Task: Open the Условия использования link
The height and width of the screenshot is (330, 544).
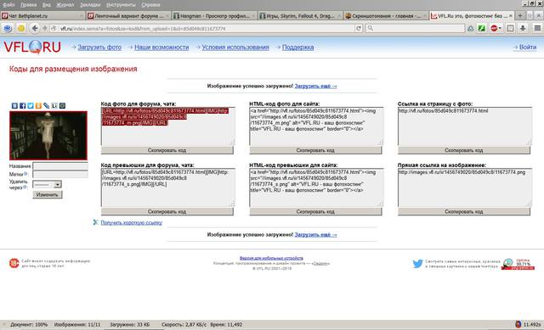Action: point(235,48)
